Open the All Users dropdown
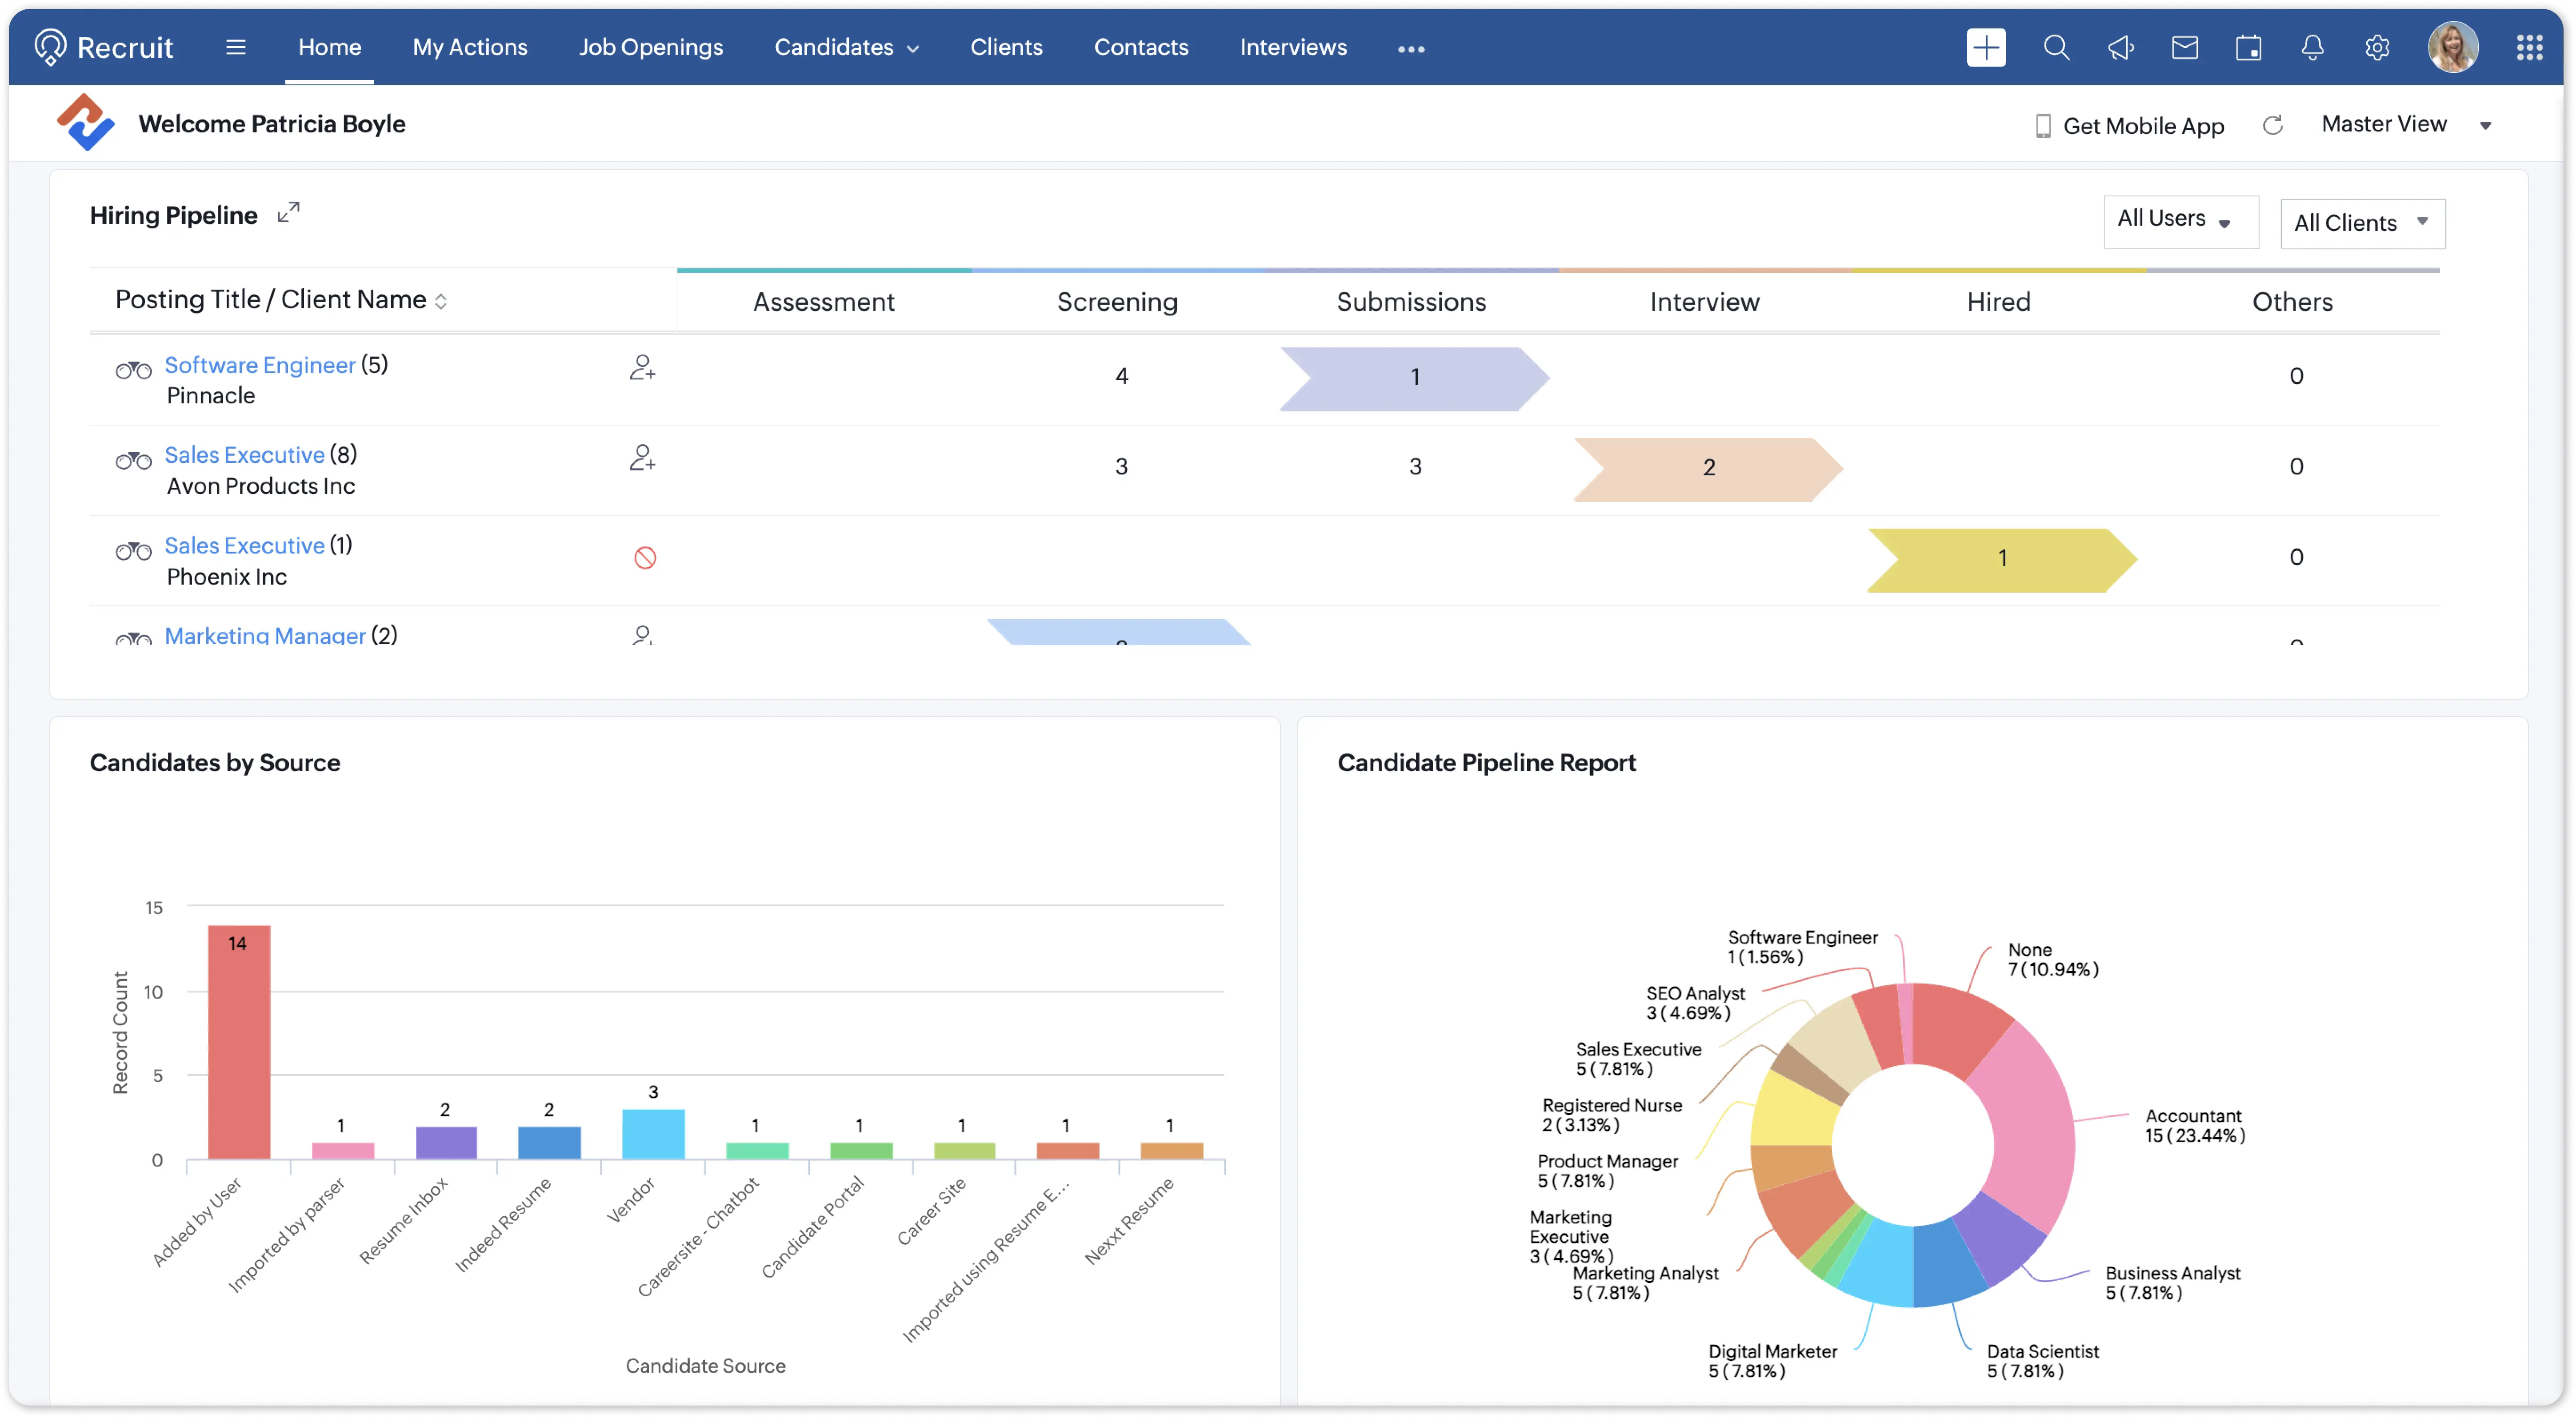The image size is (2576, 1418). click(2180, 220)
